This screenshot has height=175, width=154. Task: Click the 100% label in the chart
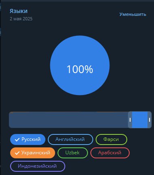tap(80, 69)
